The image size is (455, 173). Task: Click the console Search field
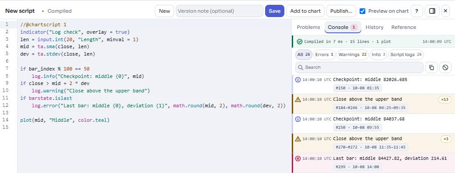pos(359,67)
